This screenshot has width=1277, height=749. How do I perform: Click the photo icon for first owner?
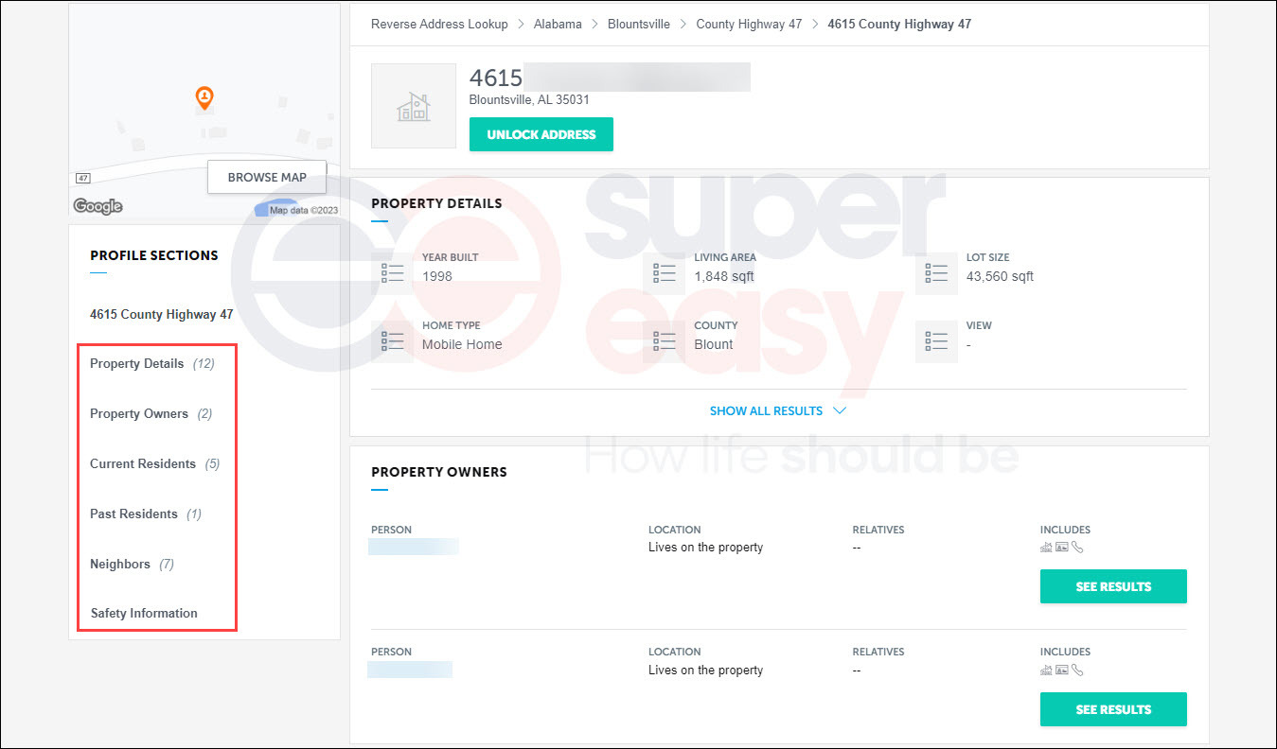(1062, 548)
